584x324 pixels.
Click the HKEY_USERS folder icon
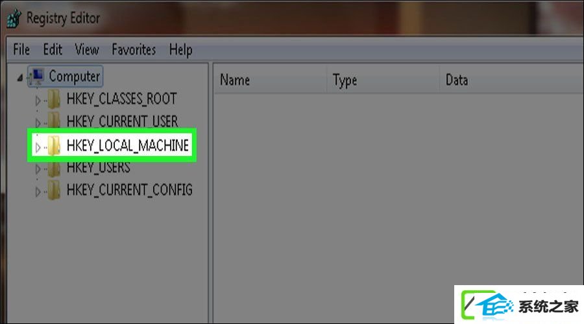(x=54, y=168)
